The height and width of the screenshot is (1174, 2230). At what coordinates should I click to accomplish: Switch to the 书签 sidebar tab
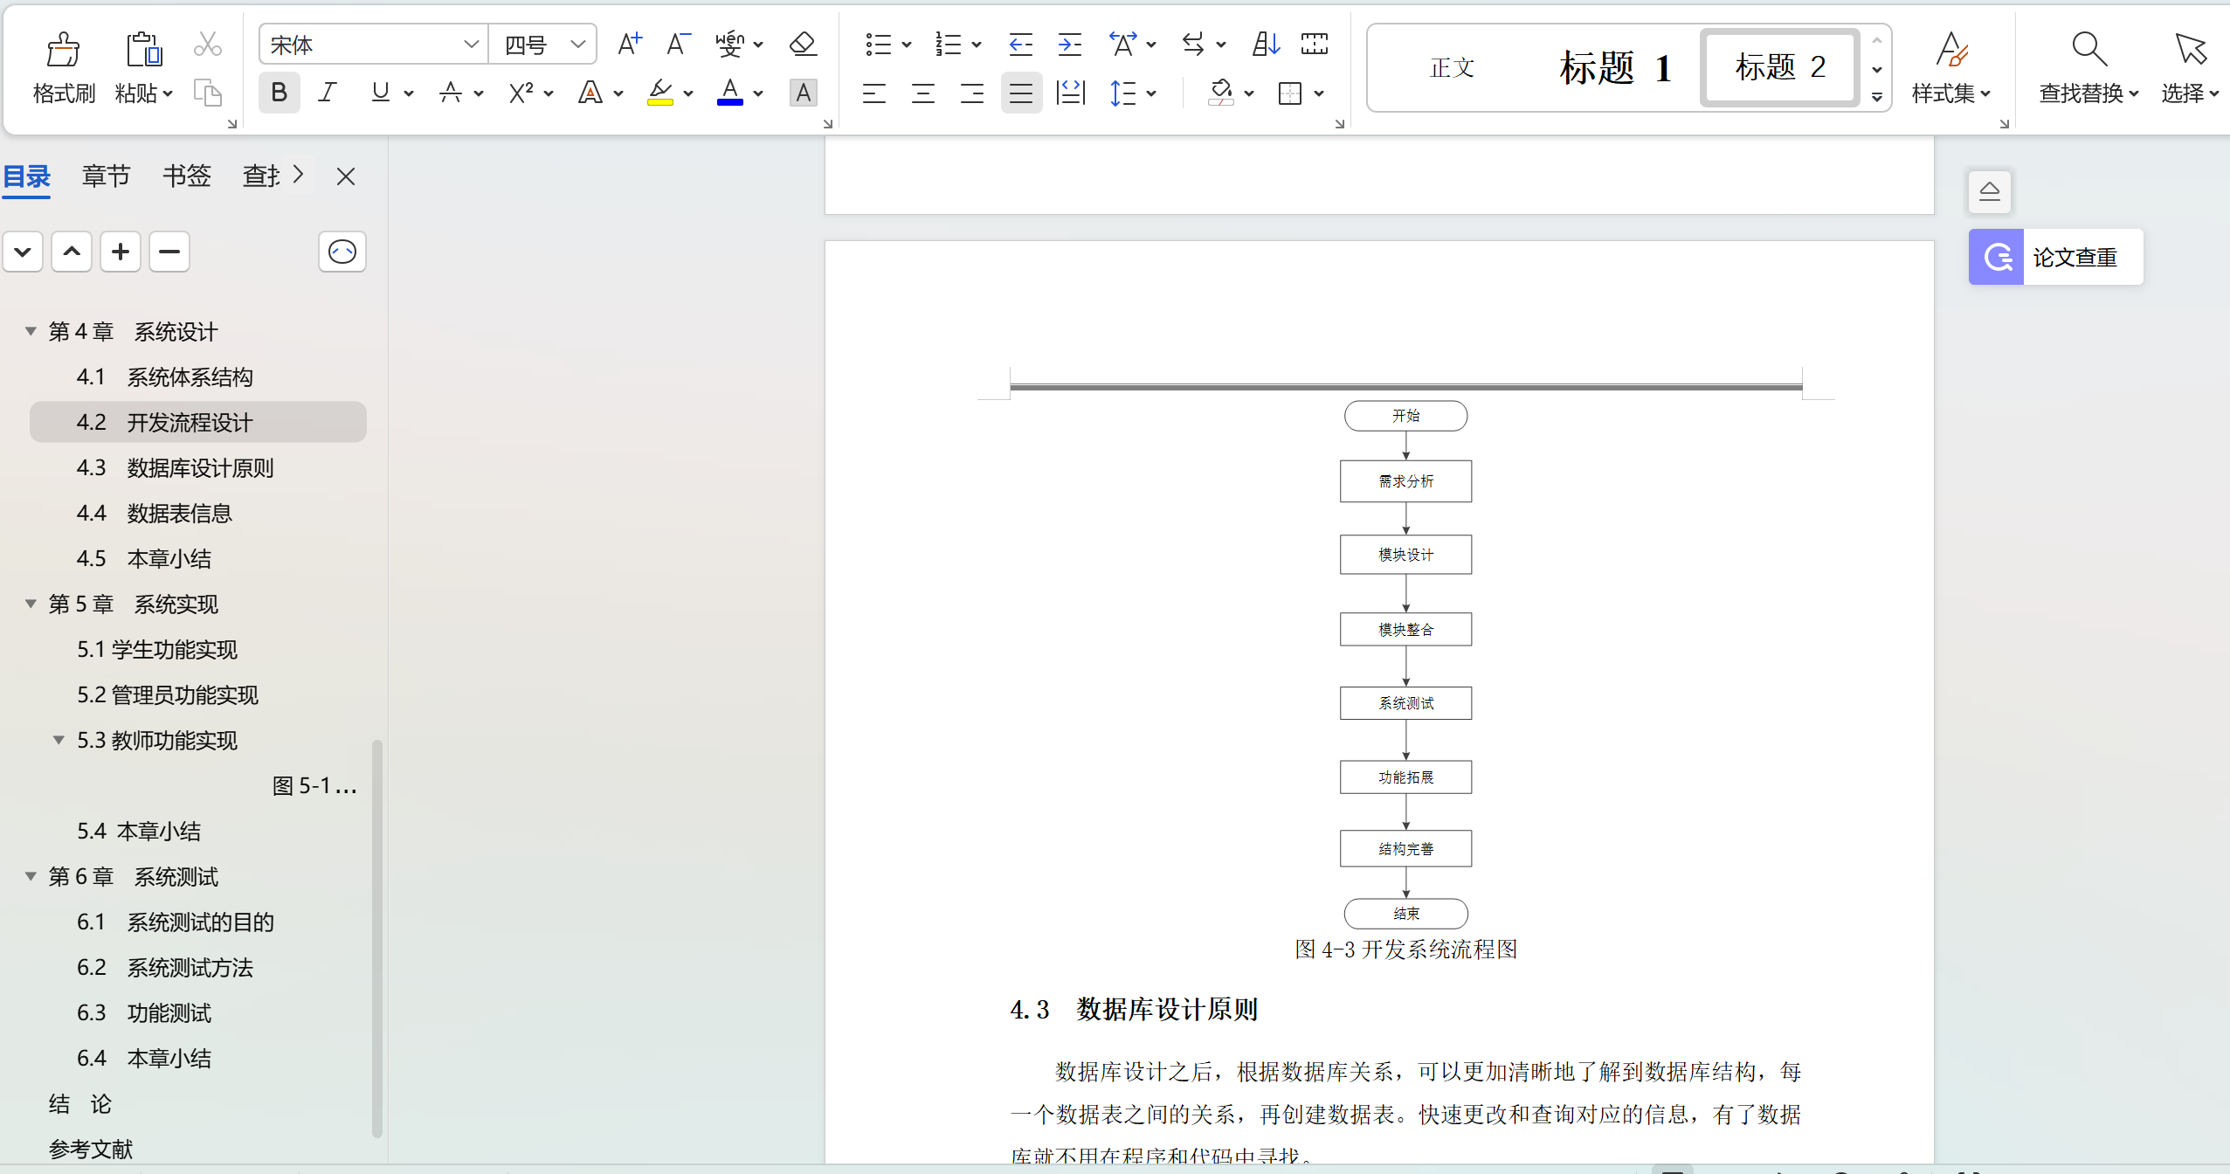point(186,176)
